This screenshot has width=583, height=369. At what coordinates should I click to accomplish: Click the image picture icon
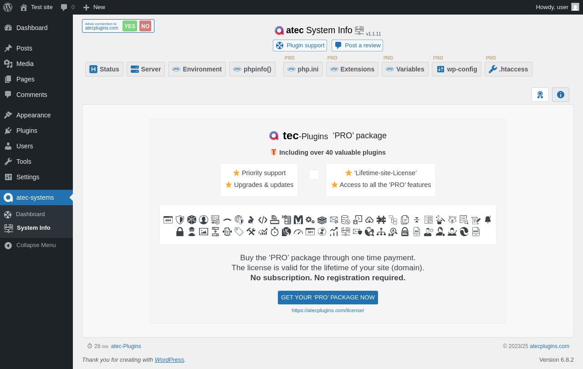coord(204,232)
